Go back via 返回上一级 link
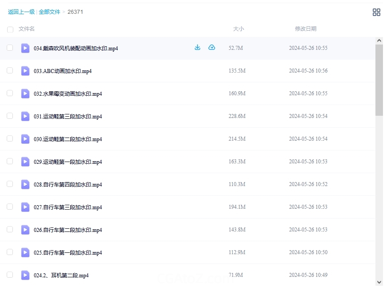Screen dimensions: 391x292 [21, 12]
